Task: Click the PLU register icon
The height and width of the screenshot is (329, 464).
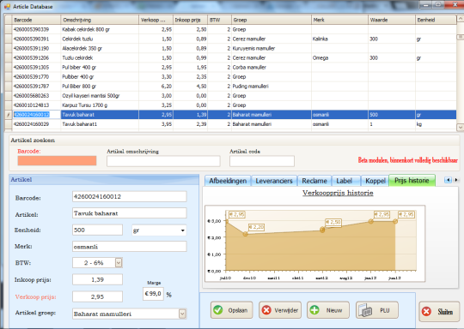Action: point(364,310)
